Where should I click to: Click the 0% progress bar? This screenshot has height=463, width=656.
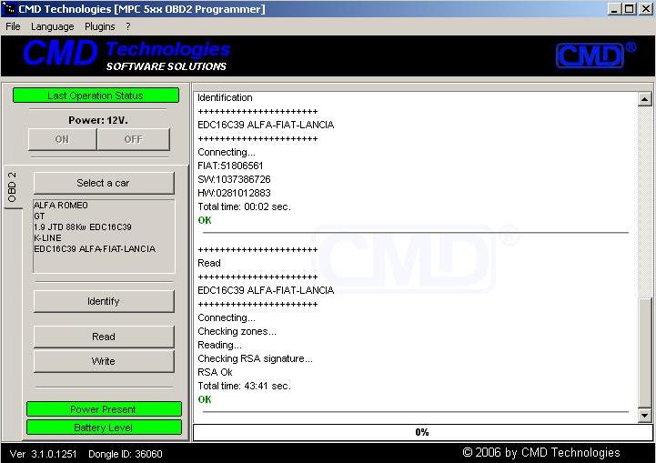click(421, 432)
